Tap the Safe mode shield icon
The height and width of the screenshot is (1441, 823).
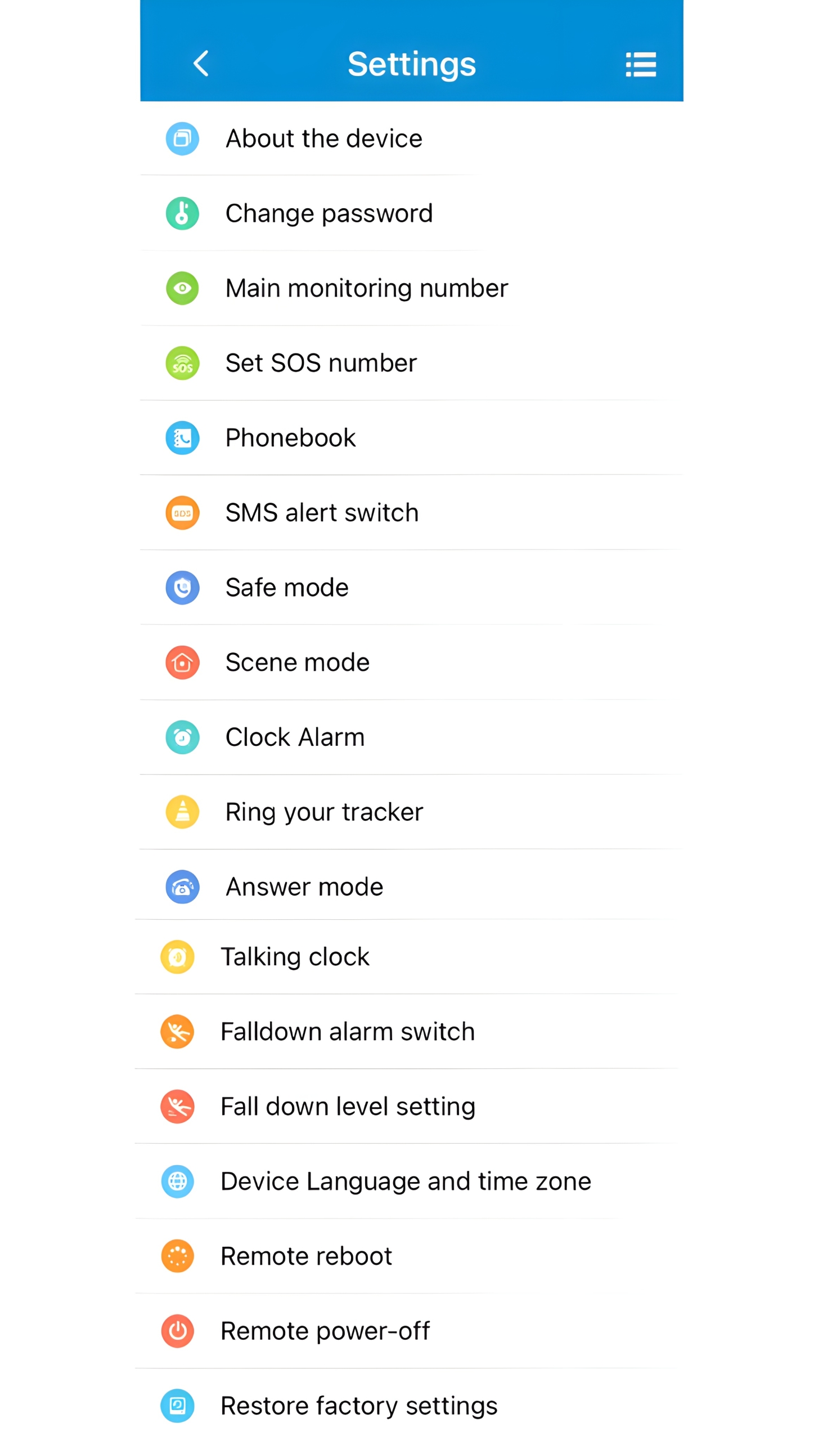tap(182, 588)
